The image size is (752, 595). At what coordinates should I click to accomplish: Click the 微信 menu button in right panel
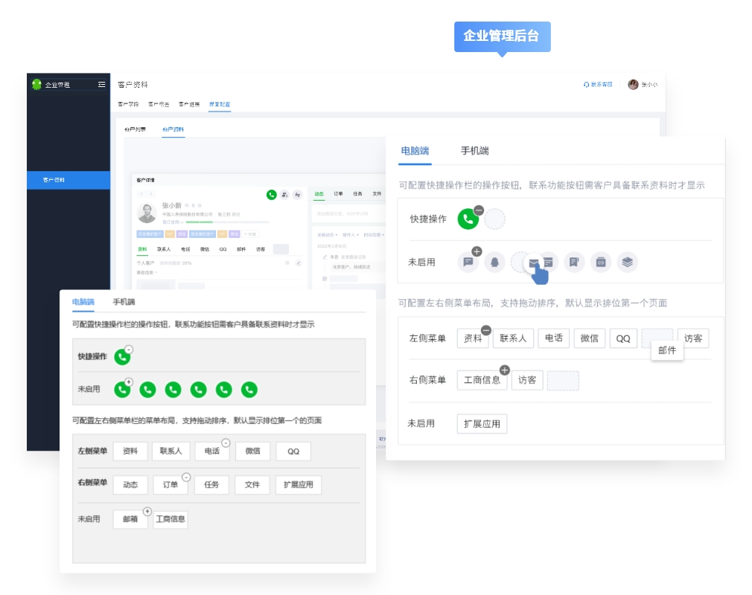589,338
